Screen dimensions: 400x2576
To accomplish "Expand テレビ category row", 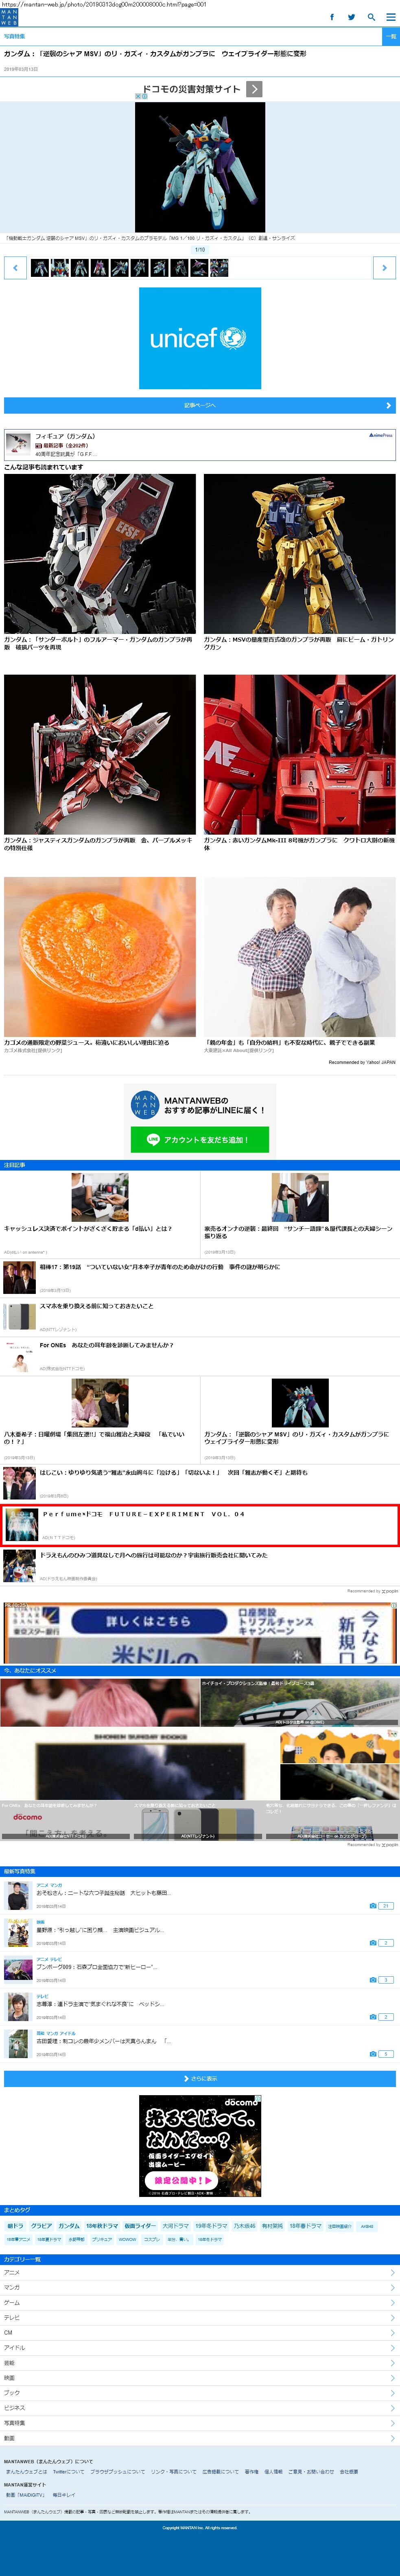I will coord(200,2318).
